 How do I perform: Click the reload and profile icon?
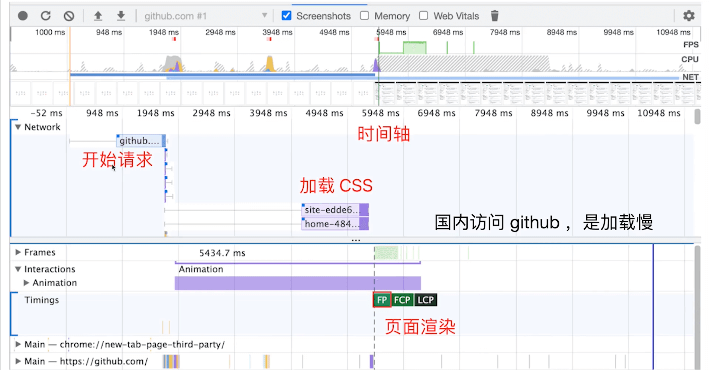(x=46, y=16)
